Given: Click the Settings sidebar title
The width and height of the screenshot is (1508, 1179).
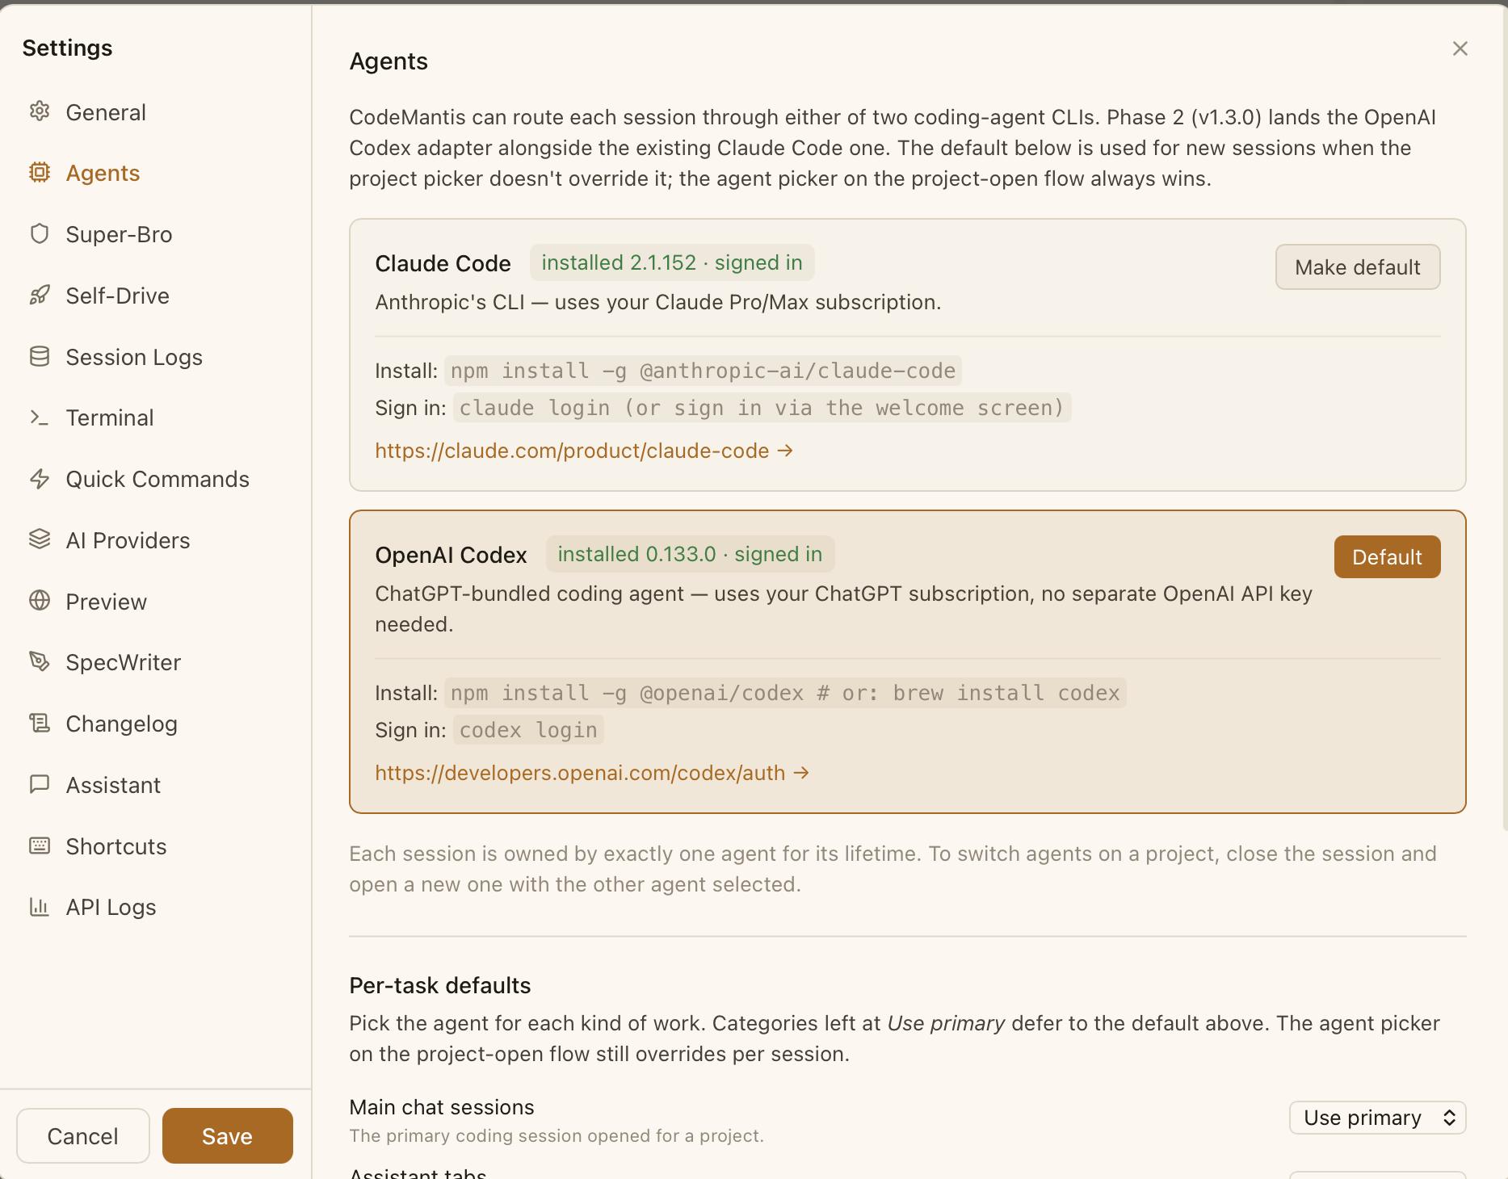Looking at the screenshot, I should [x=67, y=48].
